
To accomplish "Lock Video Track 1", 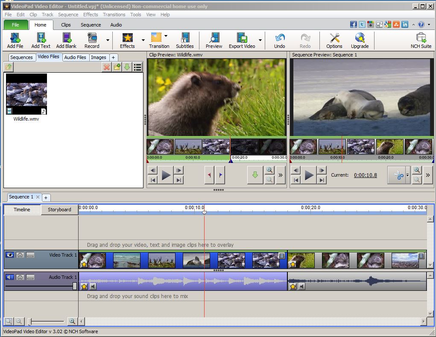I will click(20, 255).
